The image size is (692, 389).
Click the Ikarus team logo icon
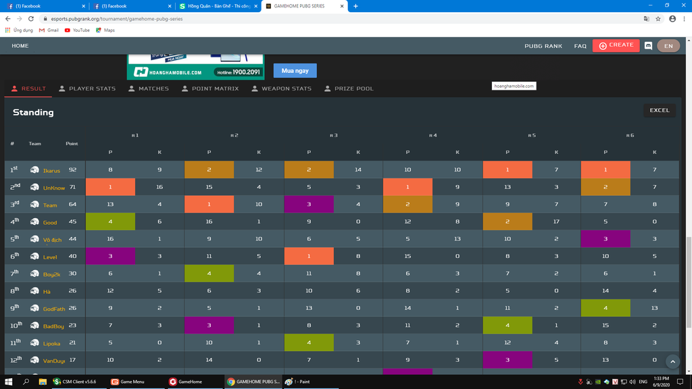pyautogui.click(x=34, y=170)
